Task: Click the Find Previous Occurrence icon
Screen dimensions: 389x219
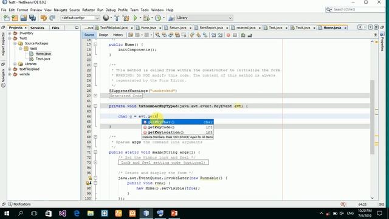Action: point(164,35)
